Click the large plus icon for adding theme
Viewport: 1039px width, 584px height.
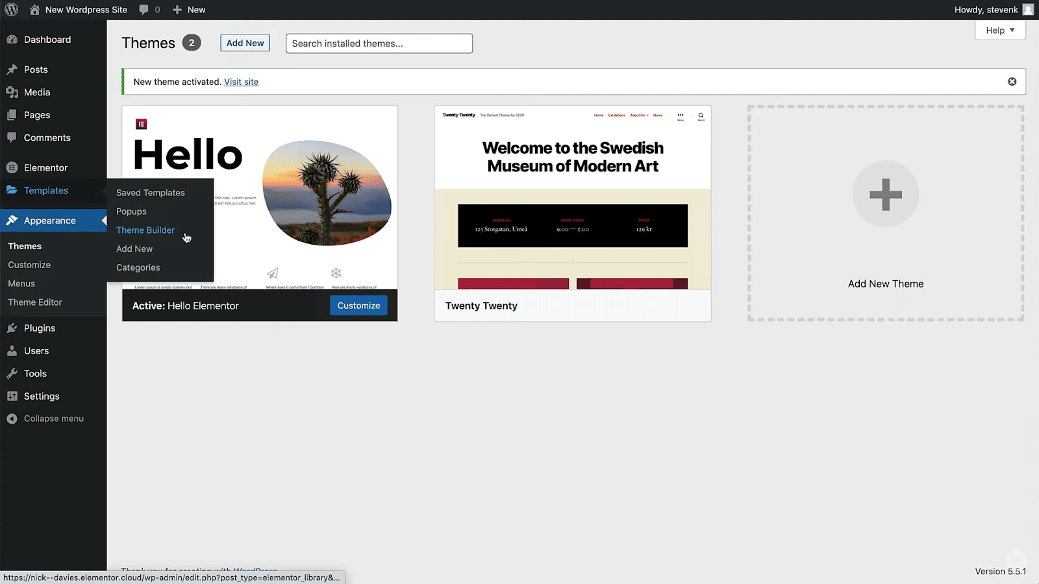click(886, 194)
